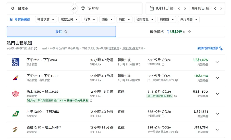
Task: Open the 時間 filter dropdown
Action: 125,20
